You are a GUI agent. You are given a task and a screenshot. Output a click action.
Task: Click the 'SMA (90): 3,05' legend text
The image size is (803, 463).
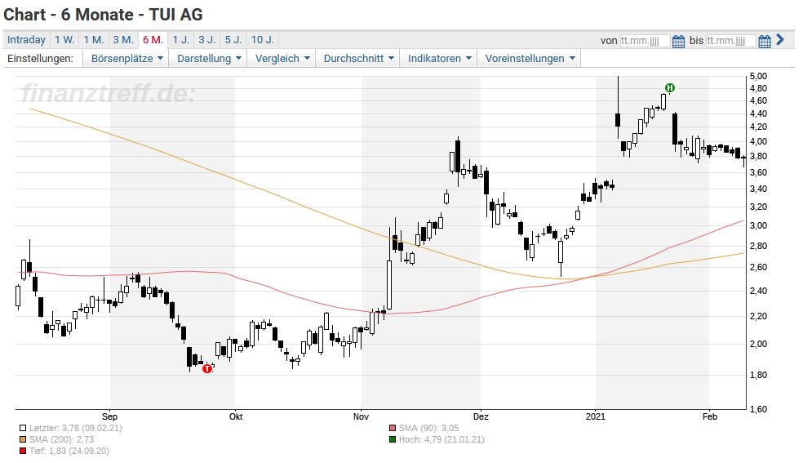[428, 428]
